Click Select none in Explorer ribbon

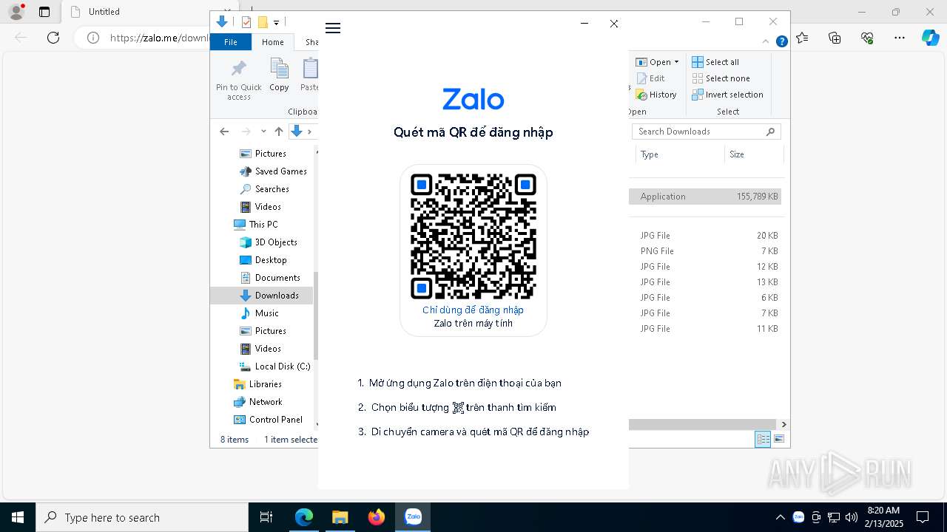(x=721, y=78)
